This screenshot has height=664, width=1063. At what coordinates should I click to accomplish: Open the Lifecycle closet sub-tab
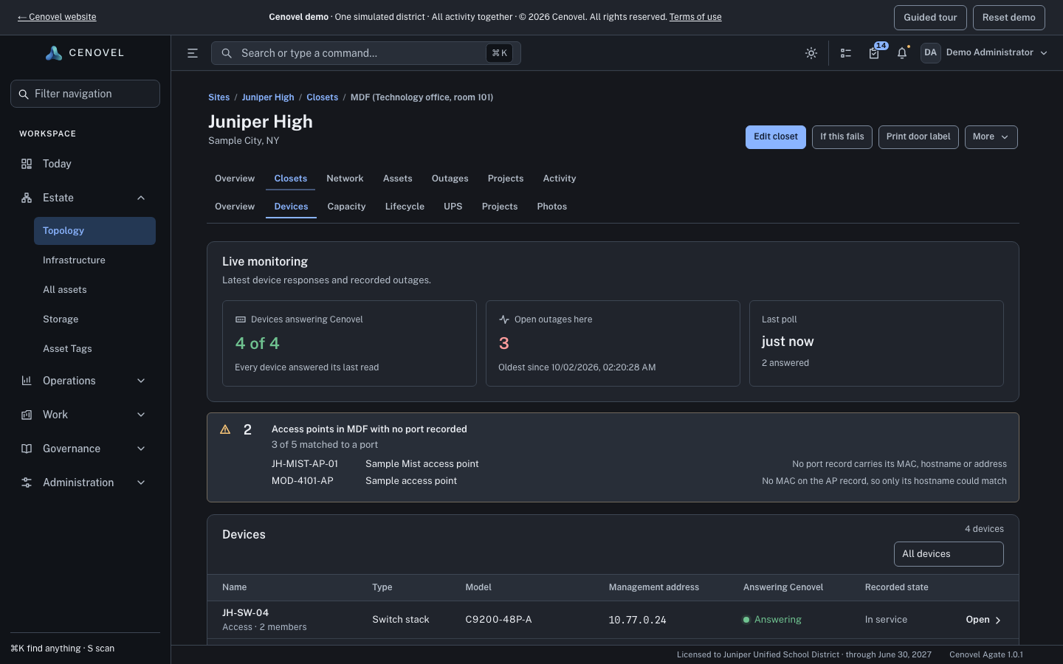405,207
